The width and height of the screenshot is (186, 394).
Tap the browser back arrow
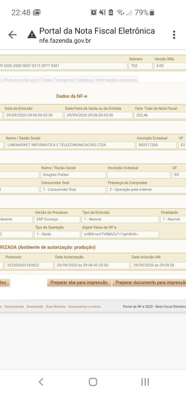pos(12,35)
